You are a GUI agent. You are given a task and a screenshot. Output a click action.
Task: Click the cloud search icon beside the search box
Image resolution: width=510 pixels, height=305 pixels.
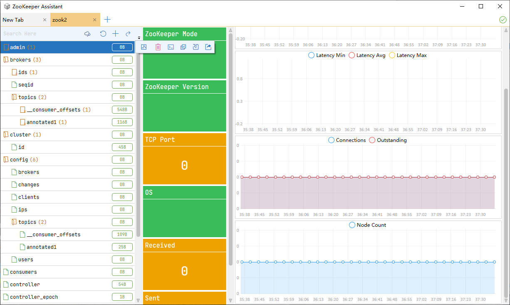point(87,34)
